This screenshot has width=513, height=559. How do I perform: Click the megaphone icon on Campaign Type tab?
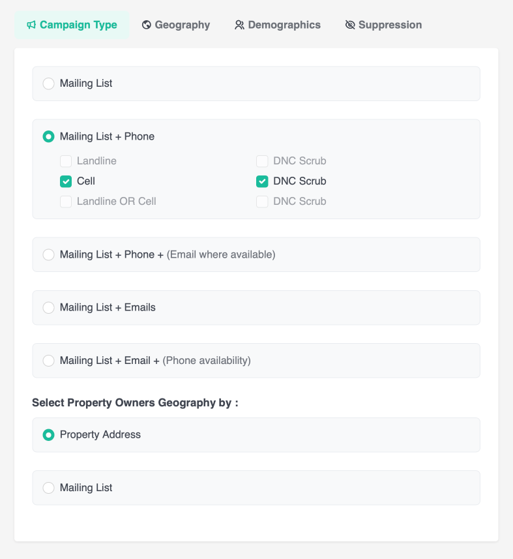click(x=31, y=25)
